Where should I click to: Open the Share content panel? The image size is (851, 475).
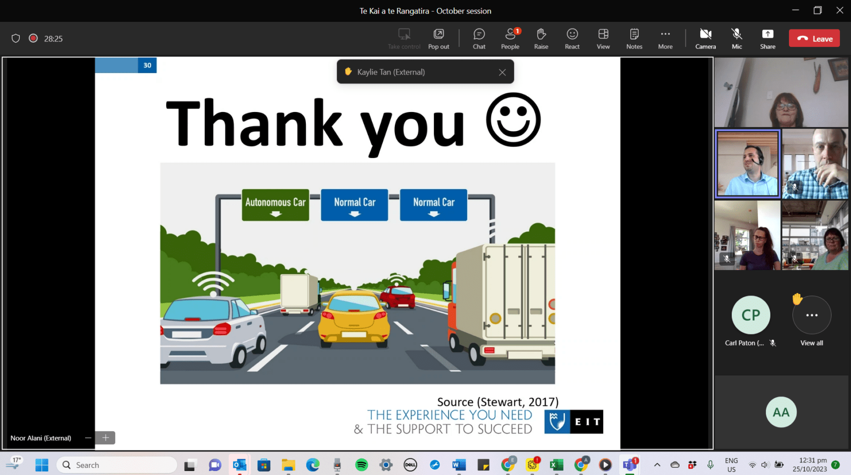[x=767, y=38]
